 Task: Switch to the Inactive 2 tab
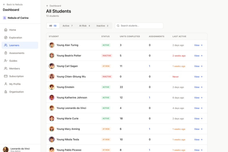[x=102, y=26]
